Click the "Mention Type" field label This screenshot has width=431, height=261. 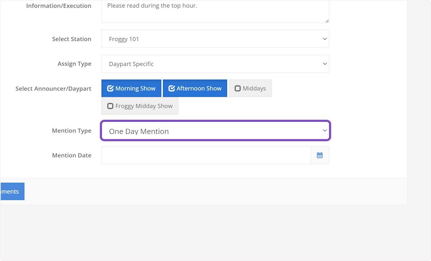point(71,131)
